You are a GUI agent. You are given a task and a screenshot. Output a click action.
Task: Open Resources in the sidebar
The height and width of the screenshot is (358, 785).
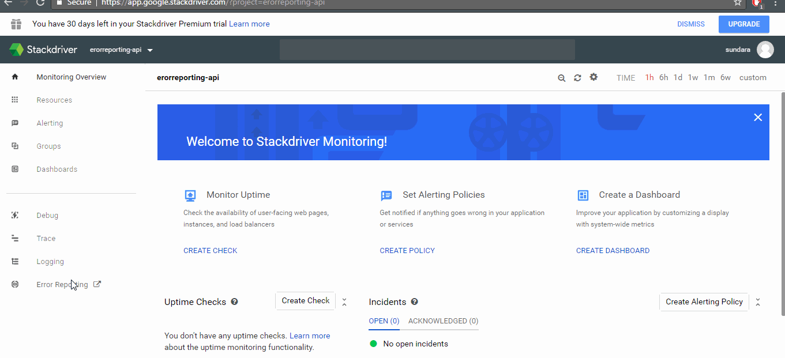[x=54, y=100]
